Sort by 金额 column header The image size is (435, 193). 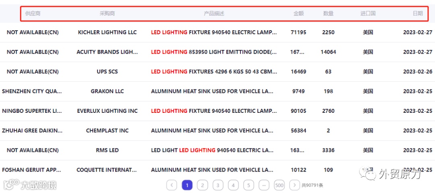(x=298, y=13)
